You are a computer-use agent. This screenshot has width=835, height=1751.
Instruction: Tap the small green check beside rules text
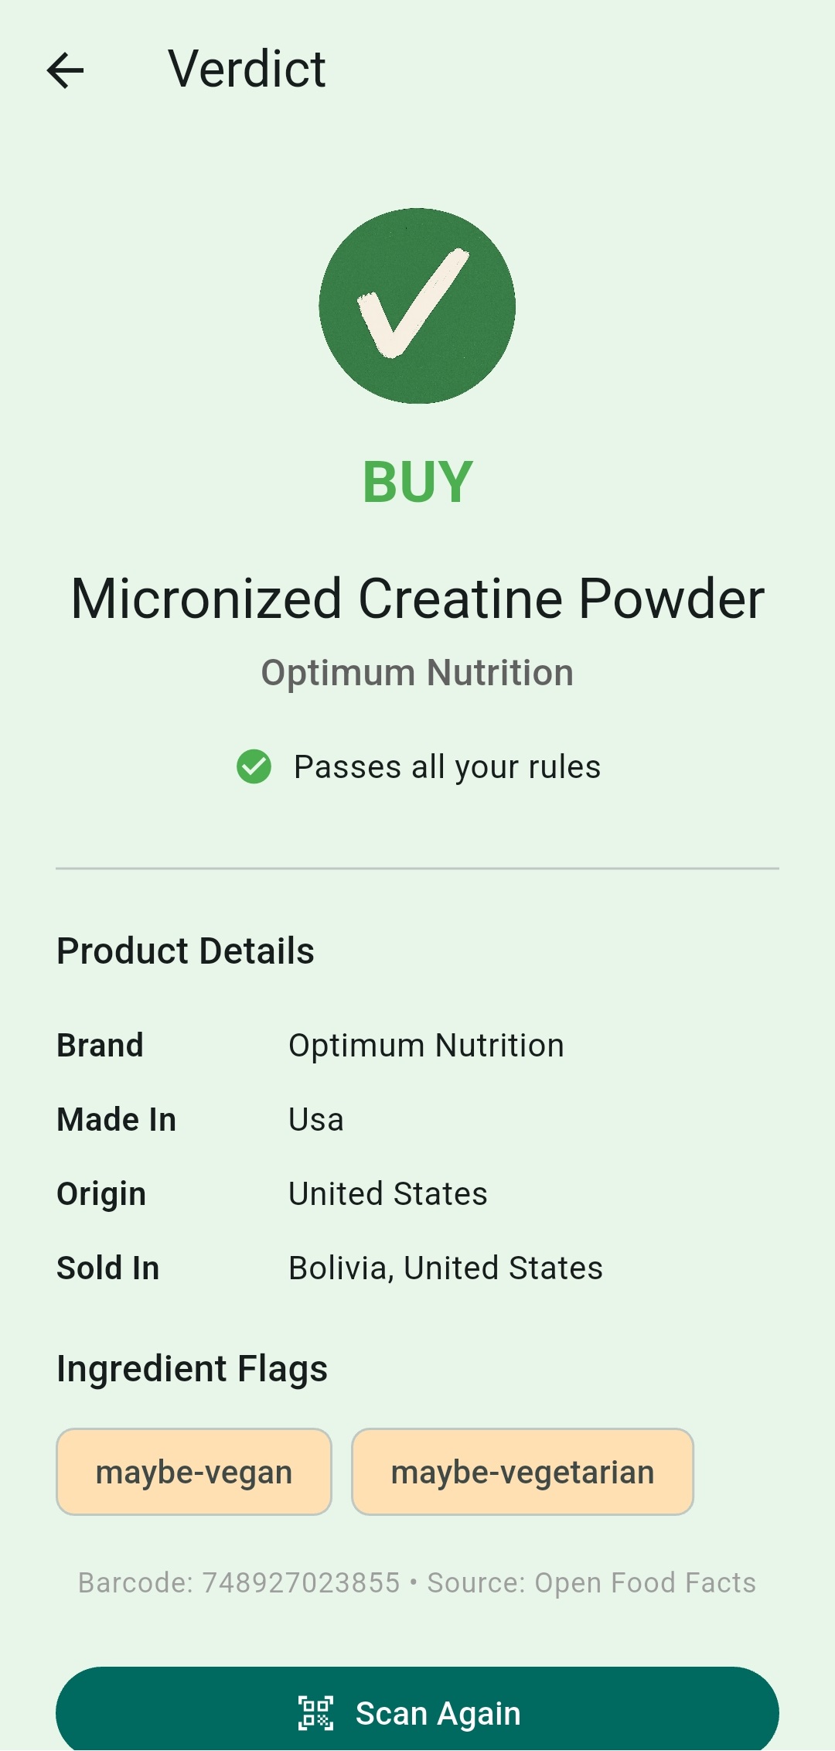(x=254, y=767)
